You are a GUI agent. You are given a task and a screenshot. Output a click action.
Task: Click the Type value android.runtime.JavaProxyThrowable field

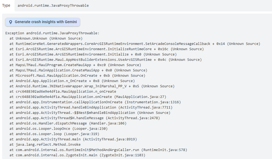143,5
